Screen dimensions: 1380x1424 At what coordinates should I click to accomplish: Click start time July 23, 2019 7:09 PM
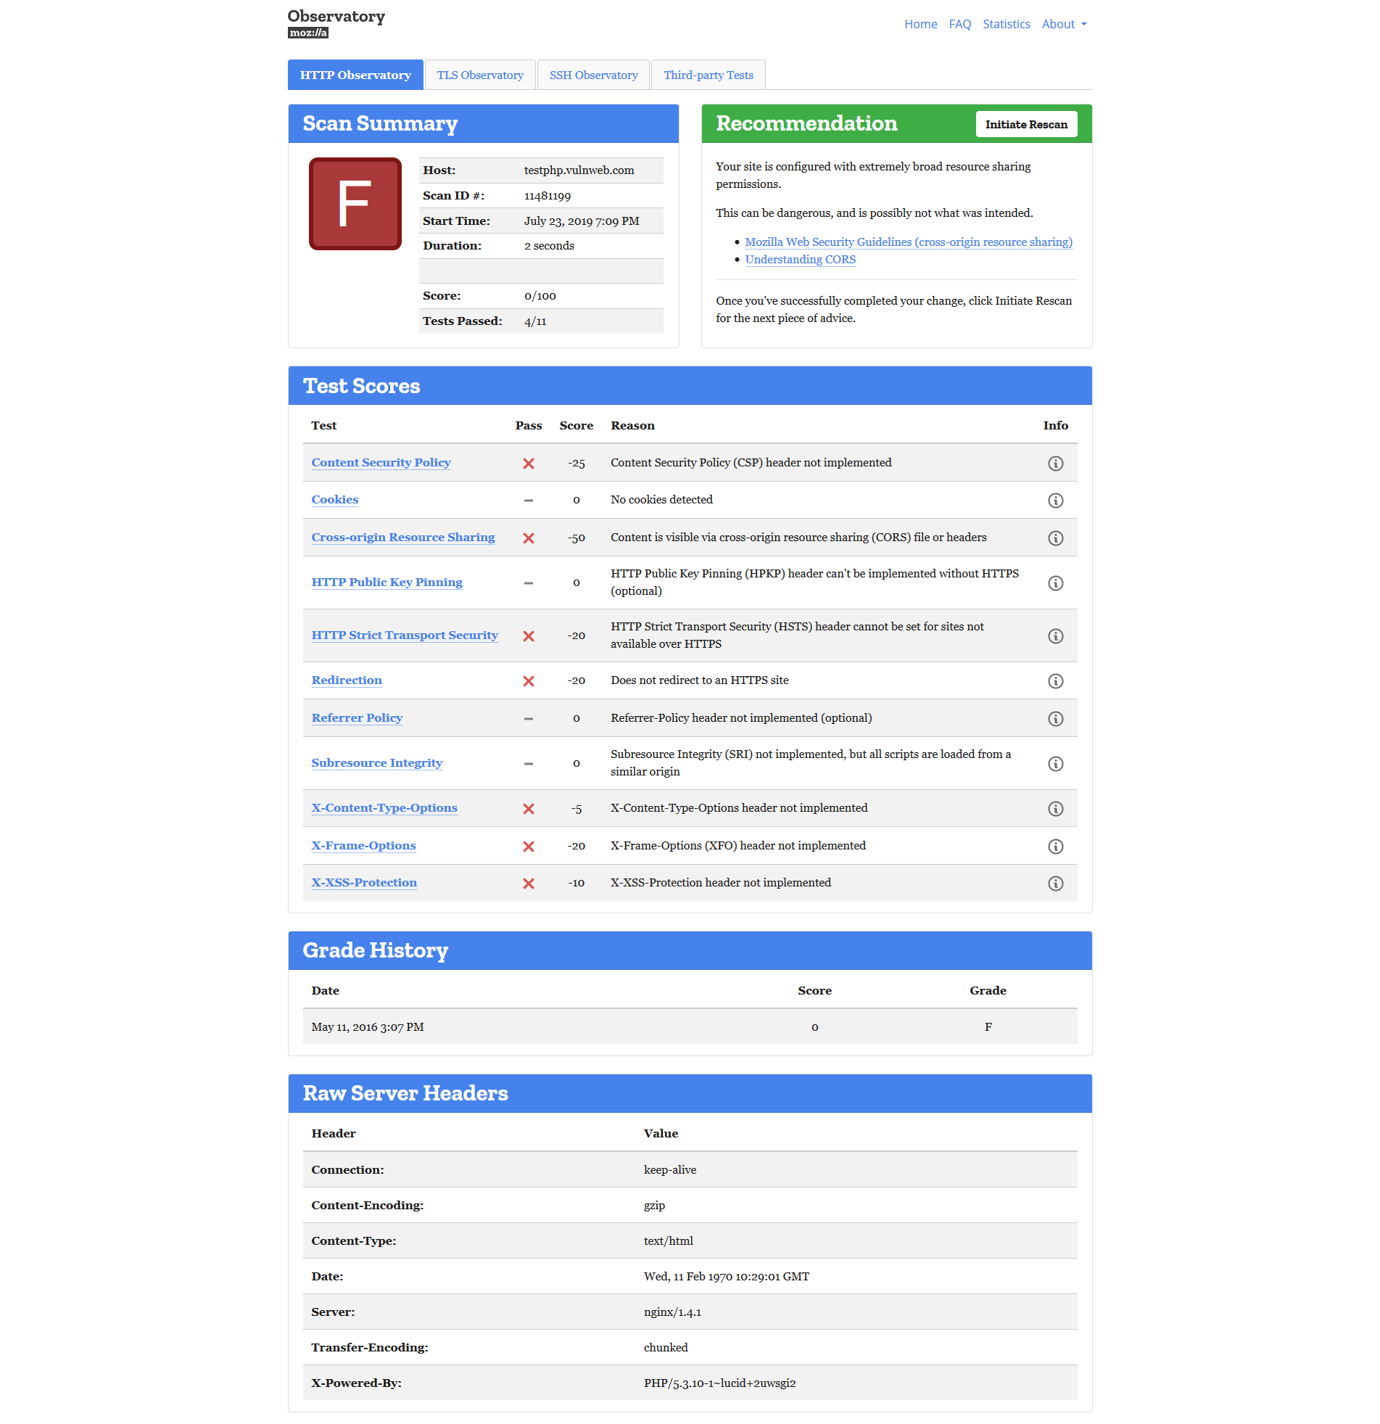581,221
